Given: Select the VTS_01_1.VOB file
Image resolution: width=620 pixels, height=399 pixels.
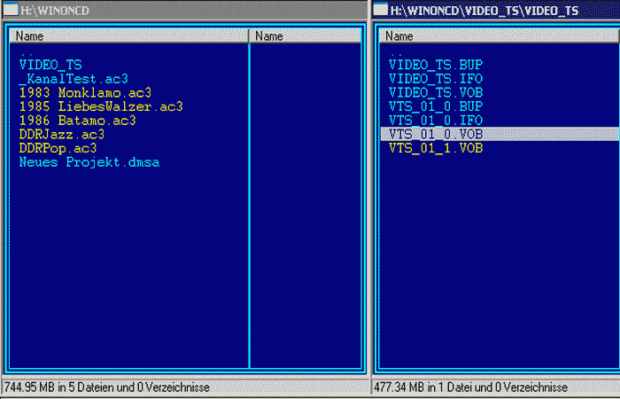Looking at the screenshot, I should (x=436, y=148).
